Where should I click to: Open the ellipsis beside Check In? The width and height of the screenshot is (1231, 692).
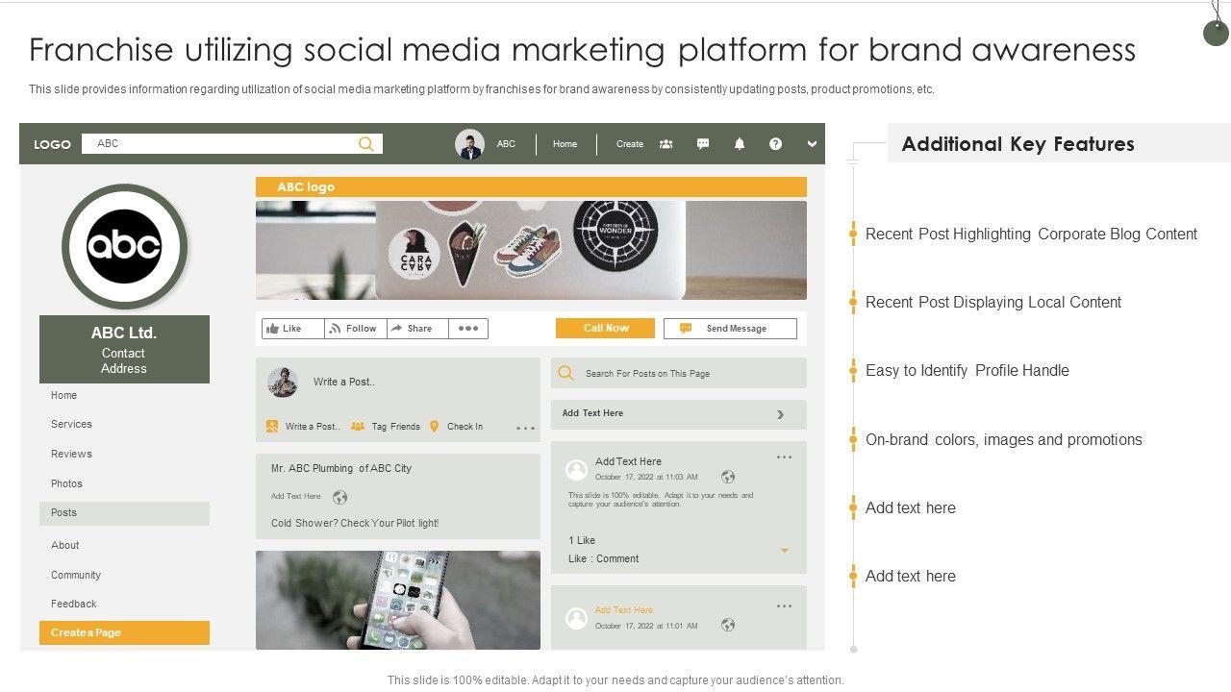pos(525,429)
